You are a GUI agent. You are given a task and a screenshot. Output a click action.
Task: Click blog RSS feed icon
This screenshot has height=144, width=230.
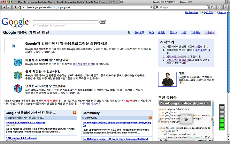click(74, 112)
